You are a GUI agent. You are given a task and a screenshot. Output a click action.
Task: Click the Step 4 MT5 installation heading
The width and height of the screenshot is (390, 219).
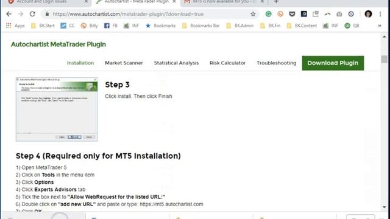98,156
